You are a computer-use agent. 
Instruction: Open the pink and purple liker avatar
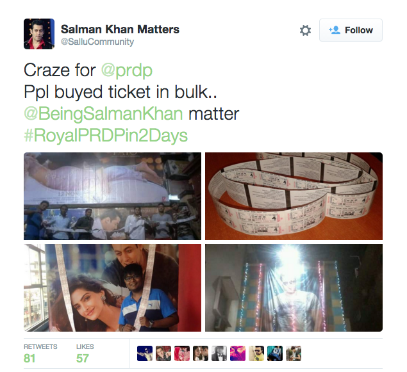[x=238, y=353]
